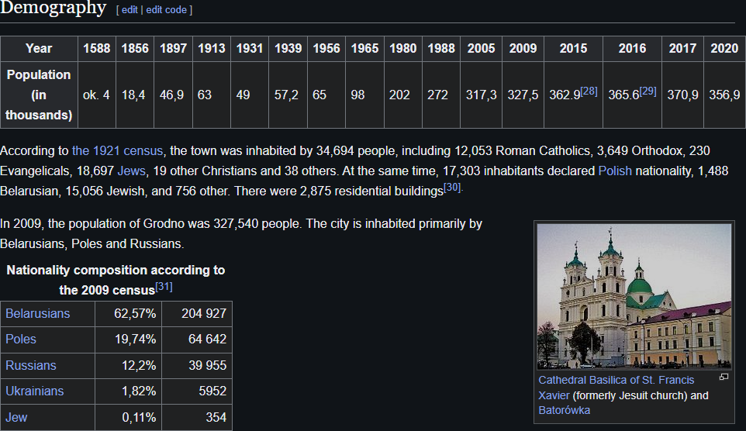The image size is (746, 431).
Task: Click the 2020 year header cell
Action: tap(724, 49)
